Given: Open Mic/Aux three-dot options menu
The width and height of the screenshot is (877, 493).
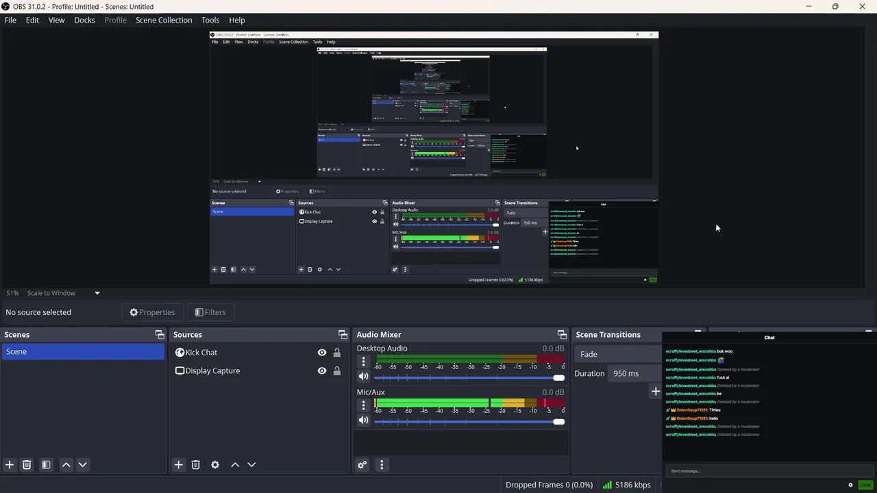Looking at the screenshot, I should pos(364,405).
